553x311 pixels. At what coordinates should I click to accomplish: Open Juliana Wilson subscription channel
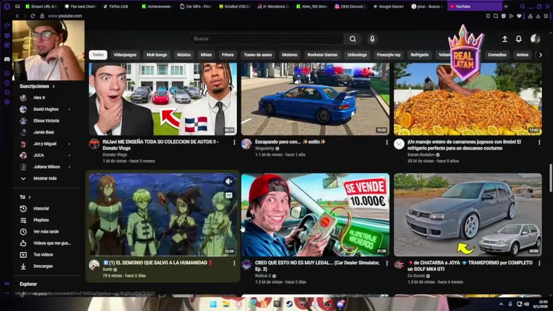46,167
